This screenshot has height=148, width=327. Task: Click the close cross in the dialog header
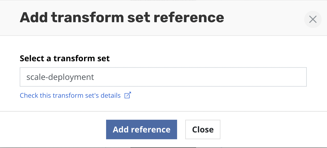tap(313, 19)
